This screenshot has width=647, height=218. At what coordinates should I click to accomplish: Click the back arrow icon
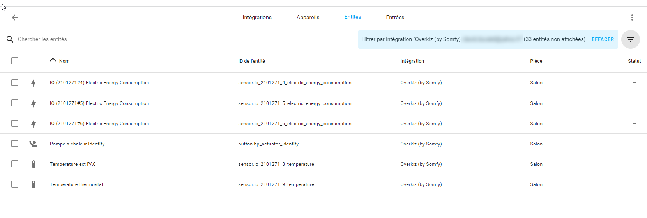point(15,18)
